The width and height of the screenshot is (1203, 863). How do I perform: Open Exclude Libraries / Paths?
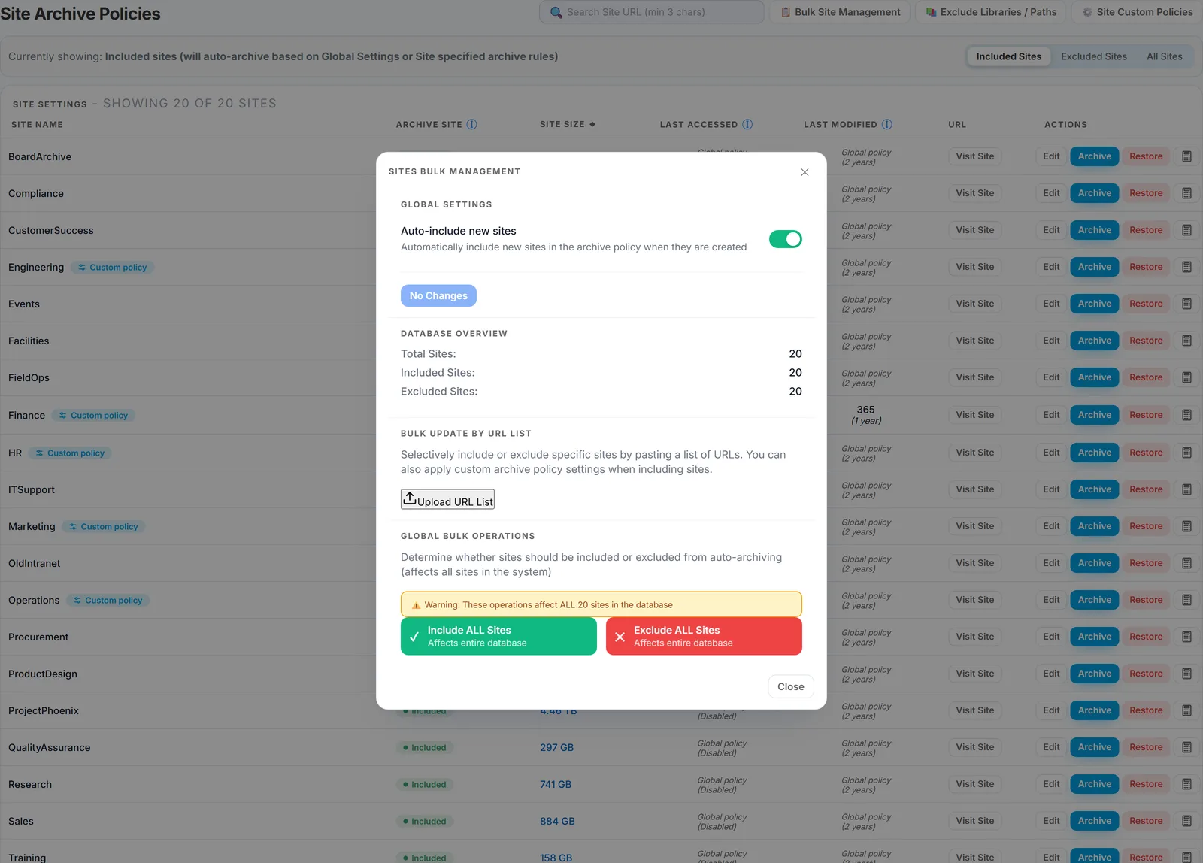[x=990, y=12]
